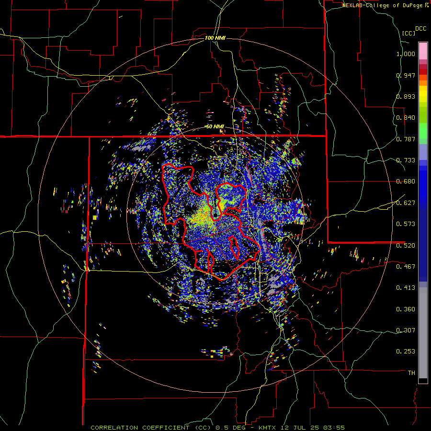This screenshot has height=431, width=431.
Task: Click the 0.360 legend value
Action: (406, 309)
